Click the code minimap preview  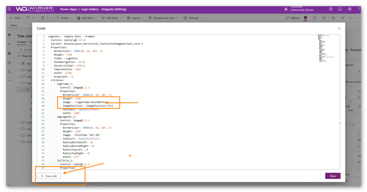pyautogui.click(x=326, y=48)
